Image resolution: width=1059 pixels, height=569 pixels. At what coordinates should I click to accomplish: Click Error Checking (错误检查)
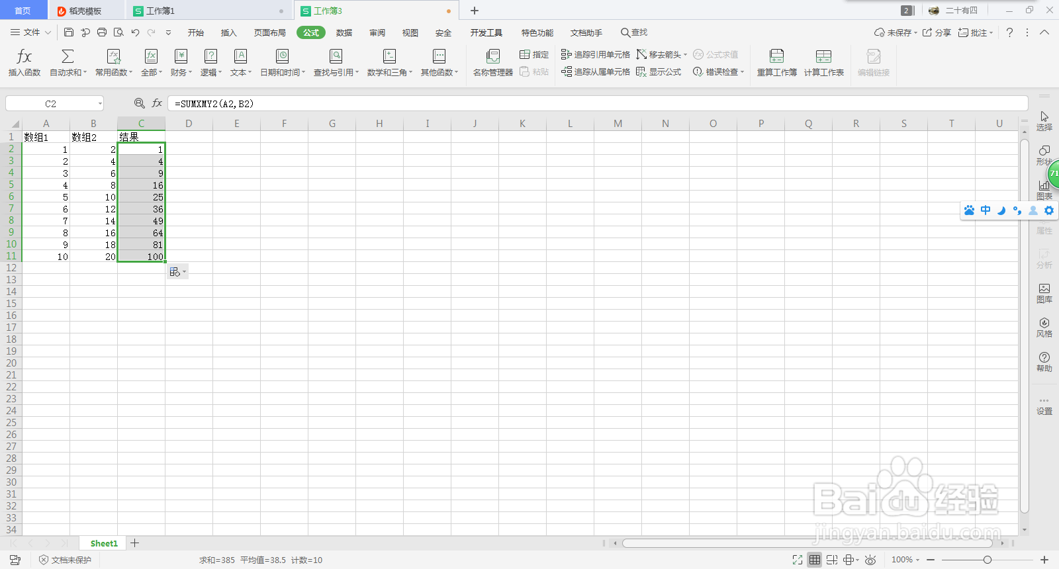(718, 71)
